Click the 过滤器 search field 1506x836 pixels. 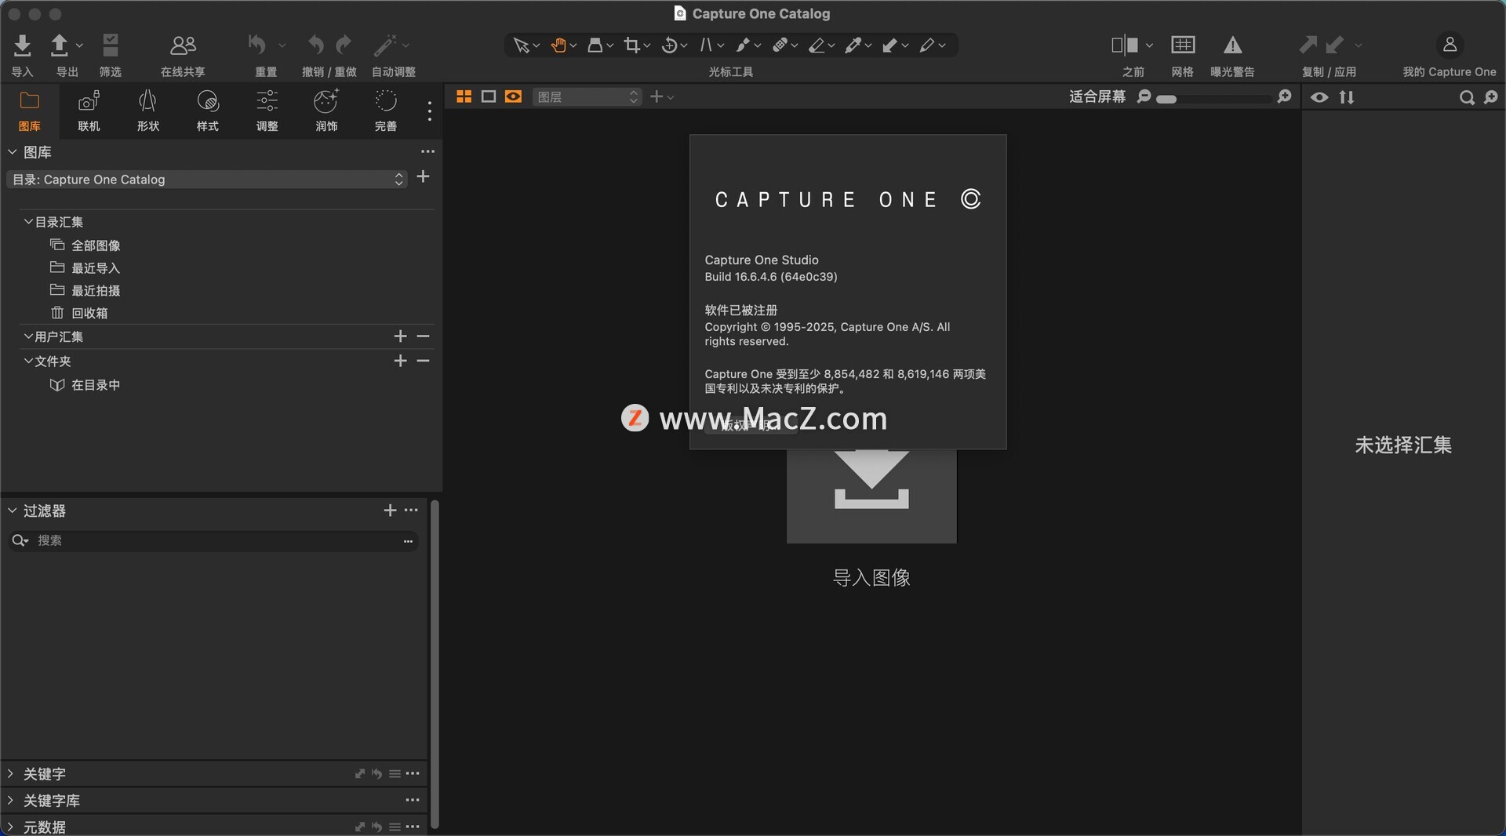pos(213,540)
